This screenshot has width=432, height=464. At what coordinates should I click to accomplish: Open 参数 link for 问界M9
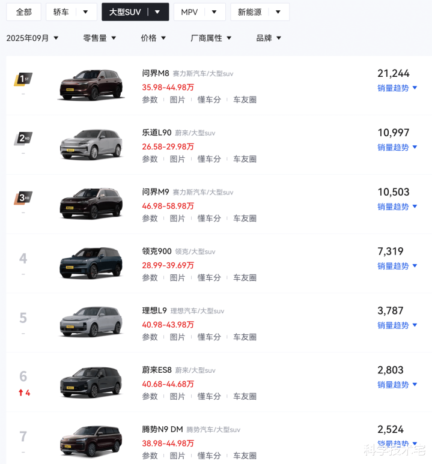coord(150,218)
